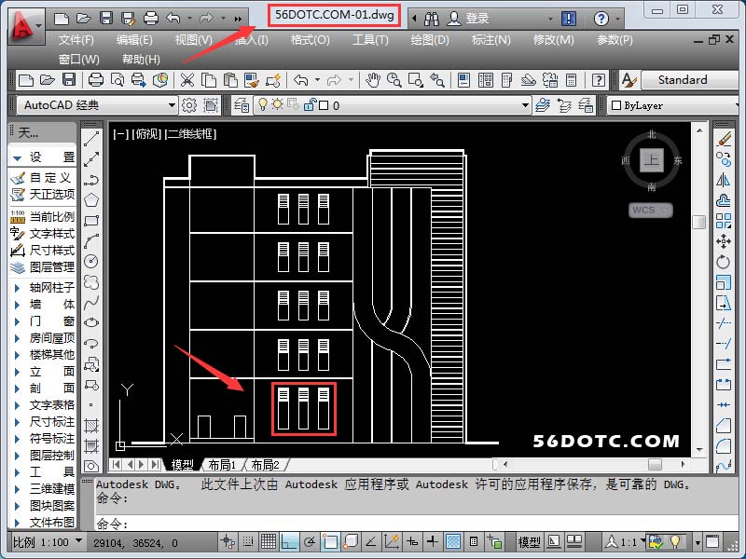Open the 绘图(D) menu
Viewport: 746px width, 559px height.
pos(429,40)
